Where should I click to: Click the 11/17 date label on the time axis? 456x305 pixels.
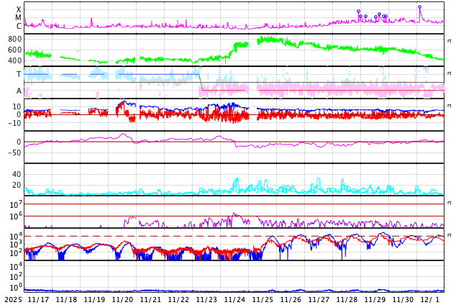[x=38, y=299]
